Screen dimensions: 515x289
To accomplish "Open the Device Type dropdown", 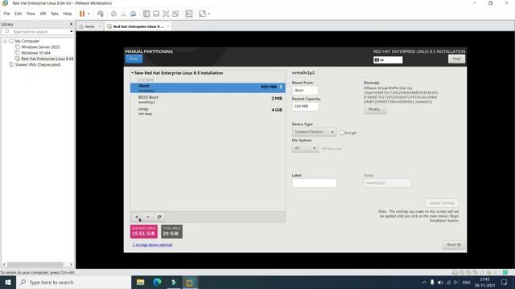I will 314,132.
